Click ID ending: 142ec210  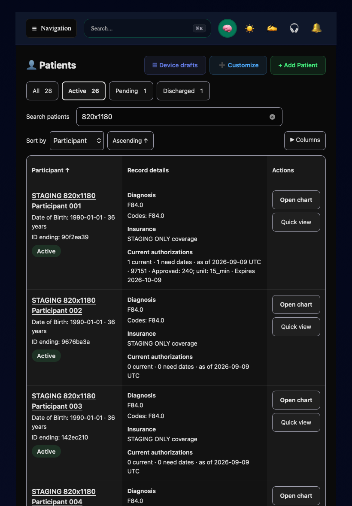(x=60, y=437)
